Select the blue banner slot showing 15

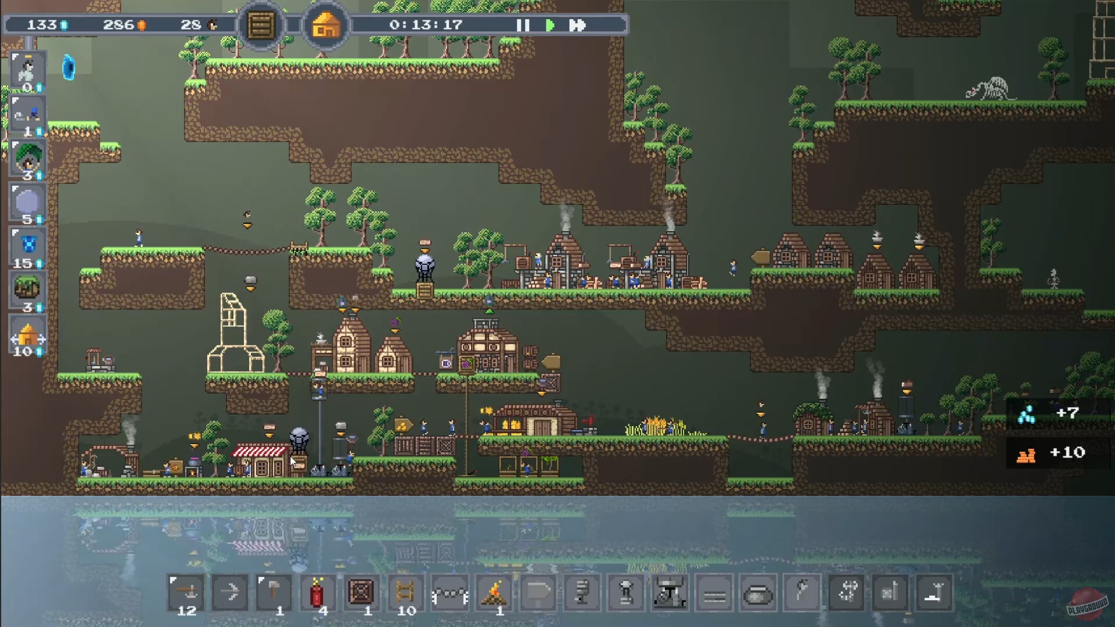pyautogui.click(x=27, y=246)
